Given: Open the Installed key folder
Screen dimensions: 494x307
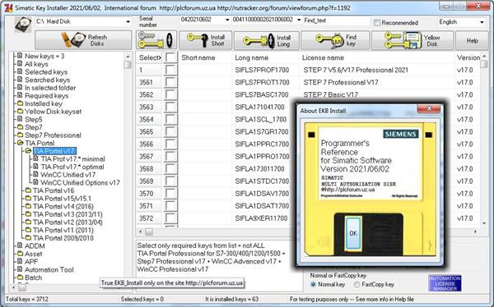Looking at the screenshot, I should (x=44, y=103).
